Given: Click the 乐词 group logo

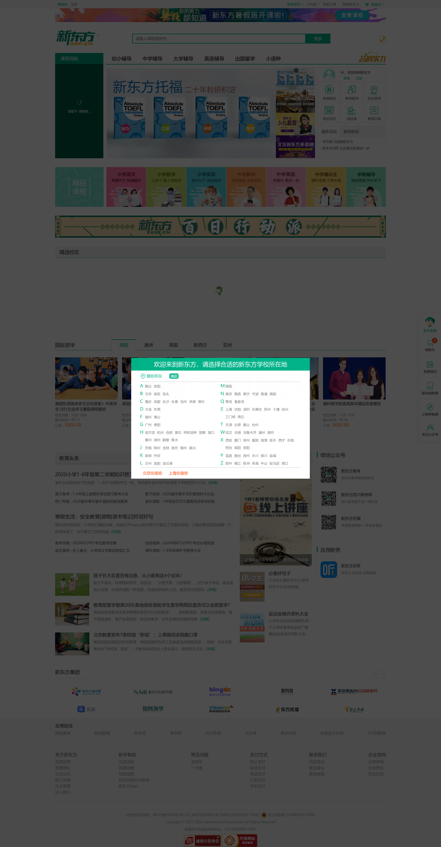Looking at the screenshot, I should click(86, 709).
